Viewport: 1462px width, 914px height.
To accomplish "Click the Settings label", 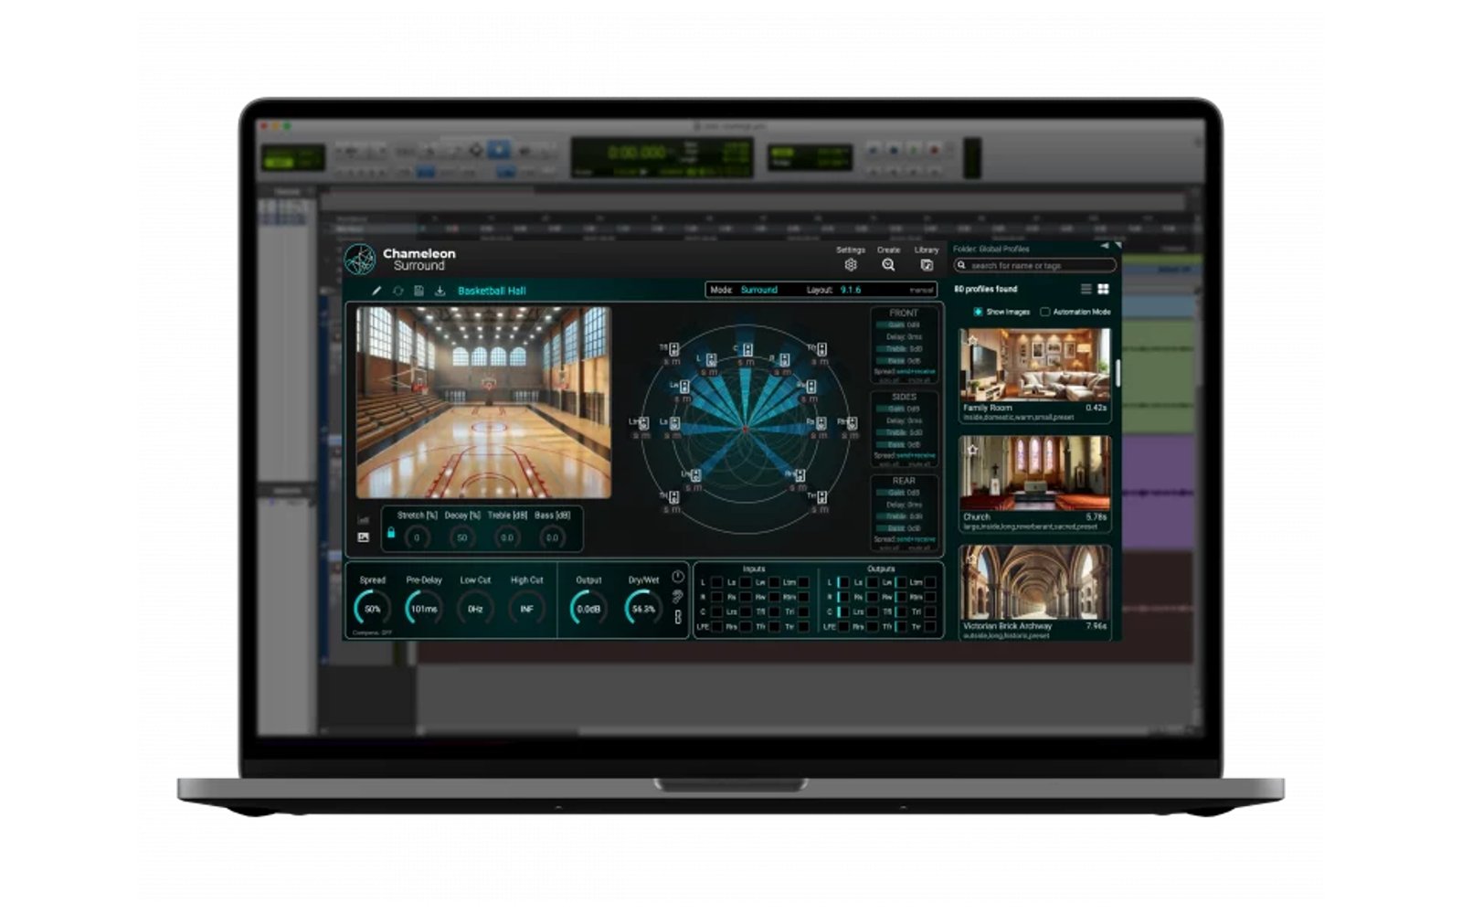I will (x=851, y=250).
